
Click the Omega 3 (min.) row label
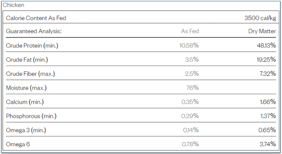pyautogui.click(x=26, y=130)
